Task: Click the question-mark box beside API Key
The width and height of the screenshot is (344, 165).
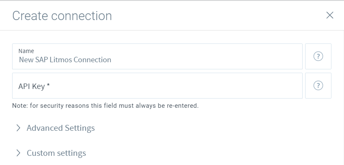Action: pyautogui.click(x=318, y=86)
